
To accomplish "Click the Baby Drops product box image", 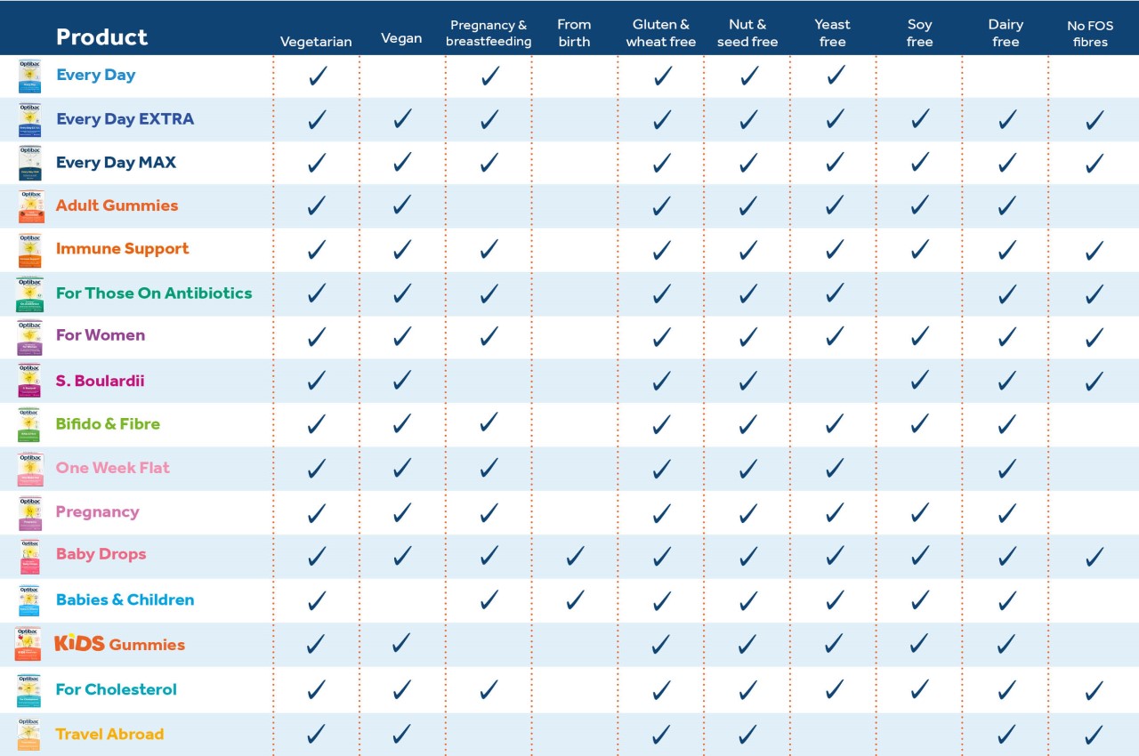I will [29, 556].
